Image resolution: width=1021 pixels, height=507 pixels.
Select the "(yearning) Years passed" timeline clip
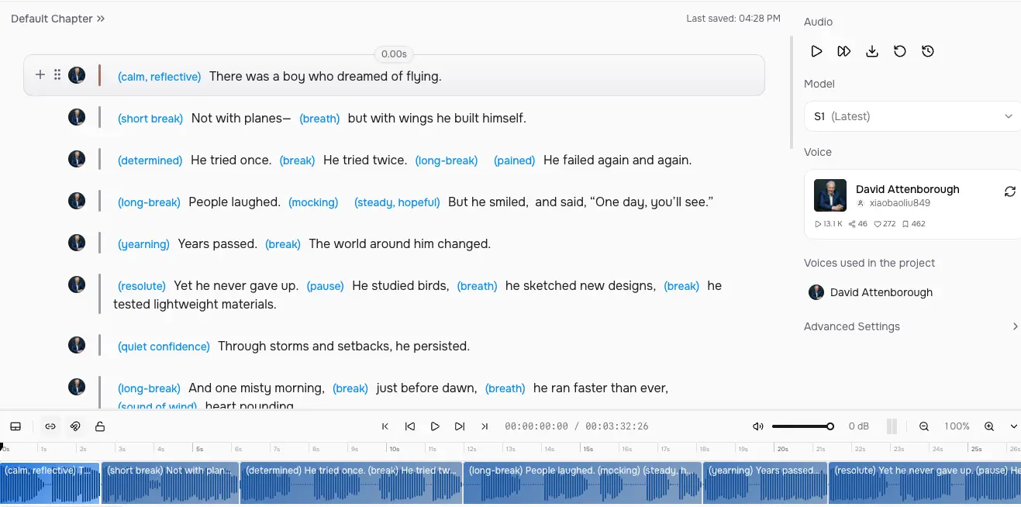[x=764, y=482]
